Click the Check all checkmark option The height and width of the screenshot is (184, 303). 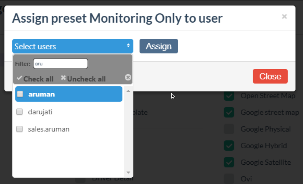[35, 79]
